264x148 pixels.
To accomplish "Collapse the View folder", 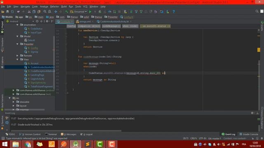I will pos(17,59).
